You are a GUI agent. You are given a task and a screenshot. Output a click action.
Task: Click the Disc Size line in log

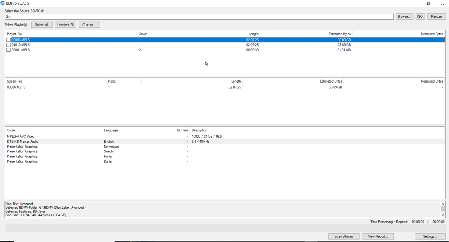pyautogui.click(x=35, y=215)
